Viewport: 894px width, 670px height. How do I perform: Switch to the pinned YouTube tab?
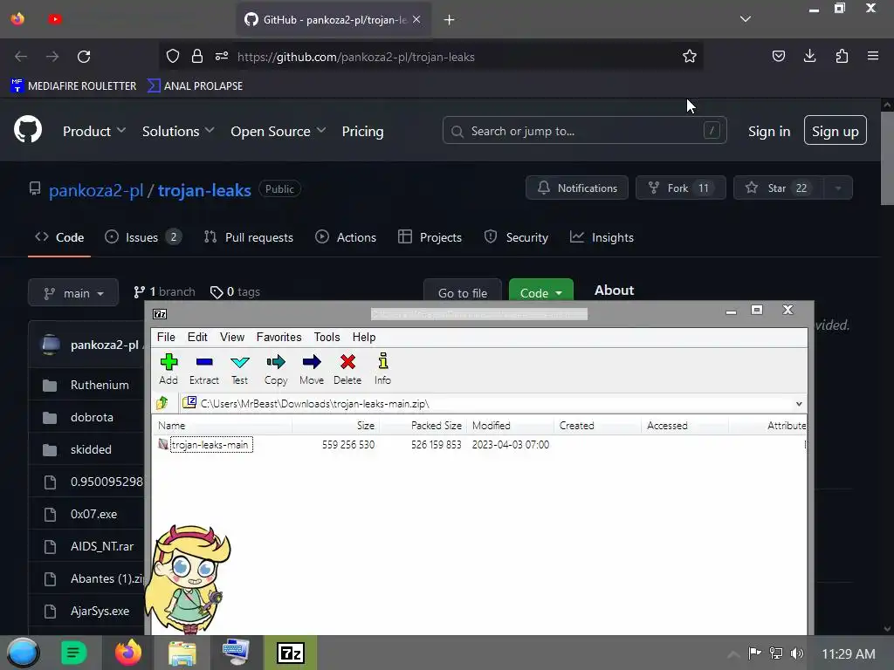pyautogui.click(x=55, y=19)
